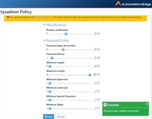Click the Number of Attempts value field

[x=94, y=34]
